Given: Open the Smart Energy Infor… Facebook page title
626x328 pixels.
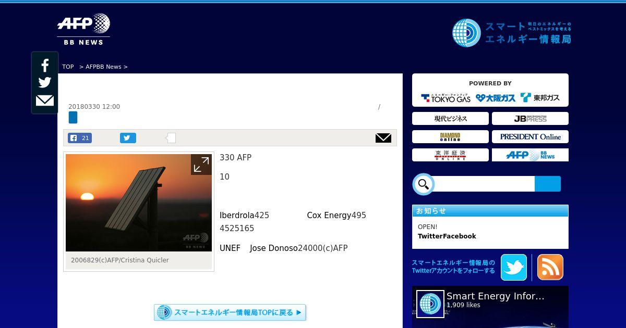Looking at the screenshot, I should (x=496, y=296).
